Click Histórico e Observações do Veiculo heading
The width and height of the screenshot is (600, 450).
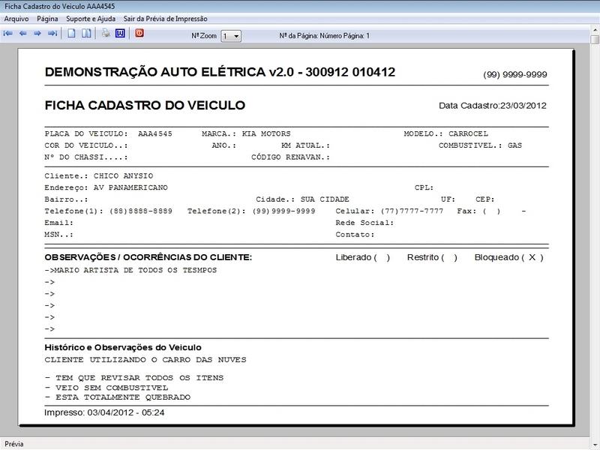coord(123,347)
